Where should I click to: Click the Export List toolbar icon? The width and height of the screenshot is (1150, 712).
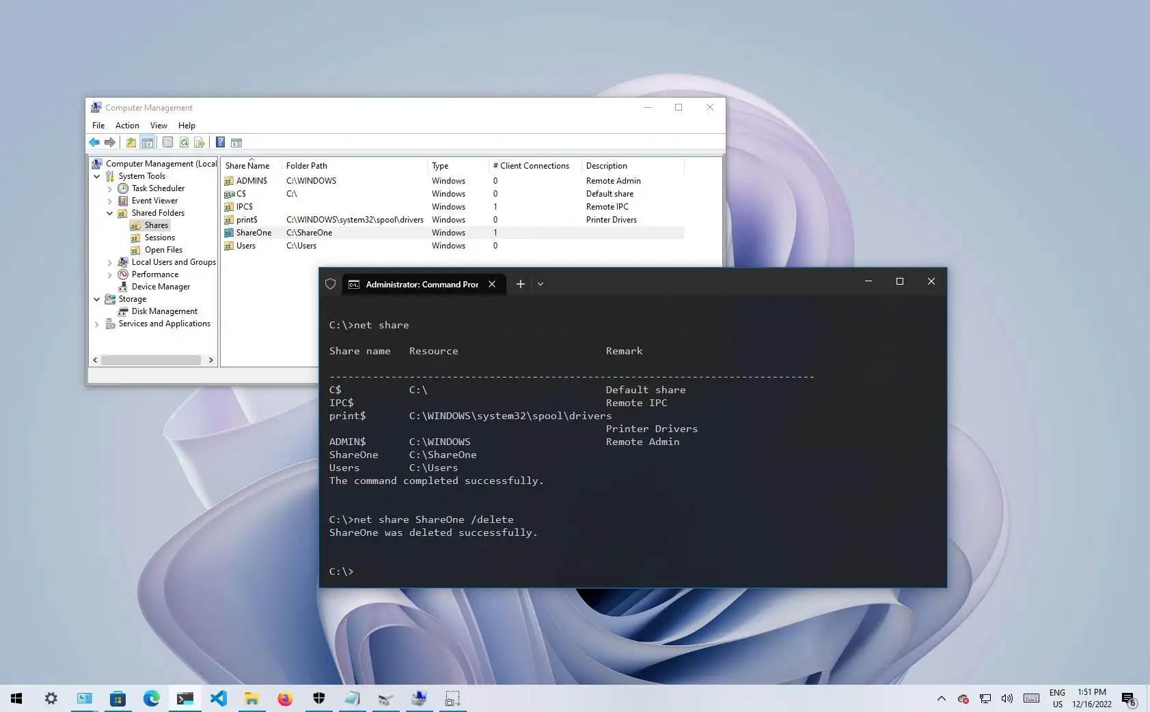point(200,142)
